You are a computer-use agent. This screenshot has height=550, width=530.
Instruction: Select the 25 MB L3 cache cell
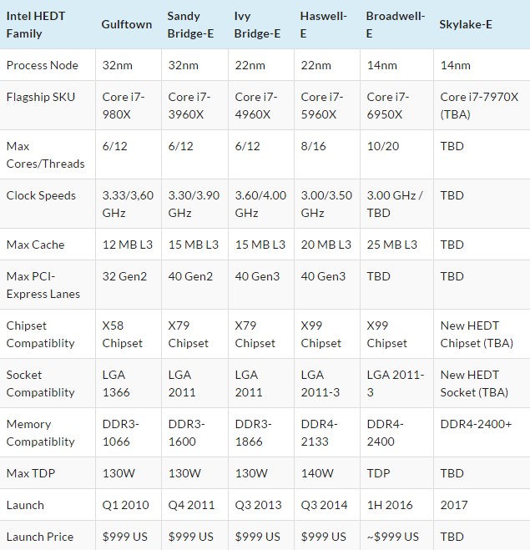392,245
